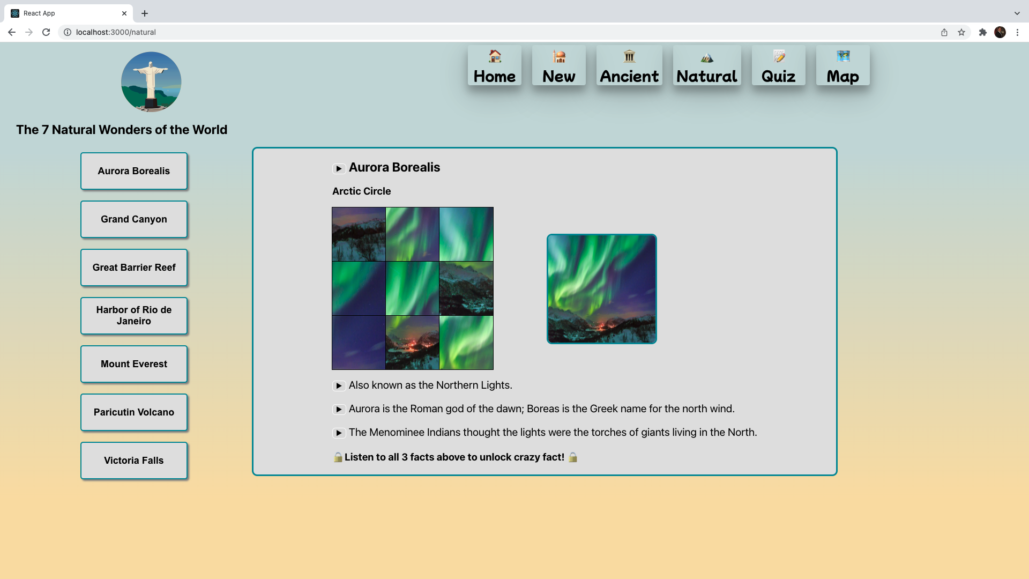Play the Menominee Indians fact audio
The width and height of the screenshot is (1029, 579).
click(339, 433)
